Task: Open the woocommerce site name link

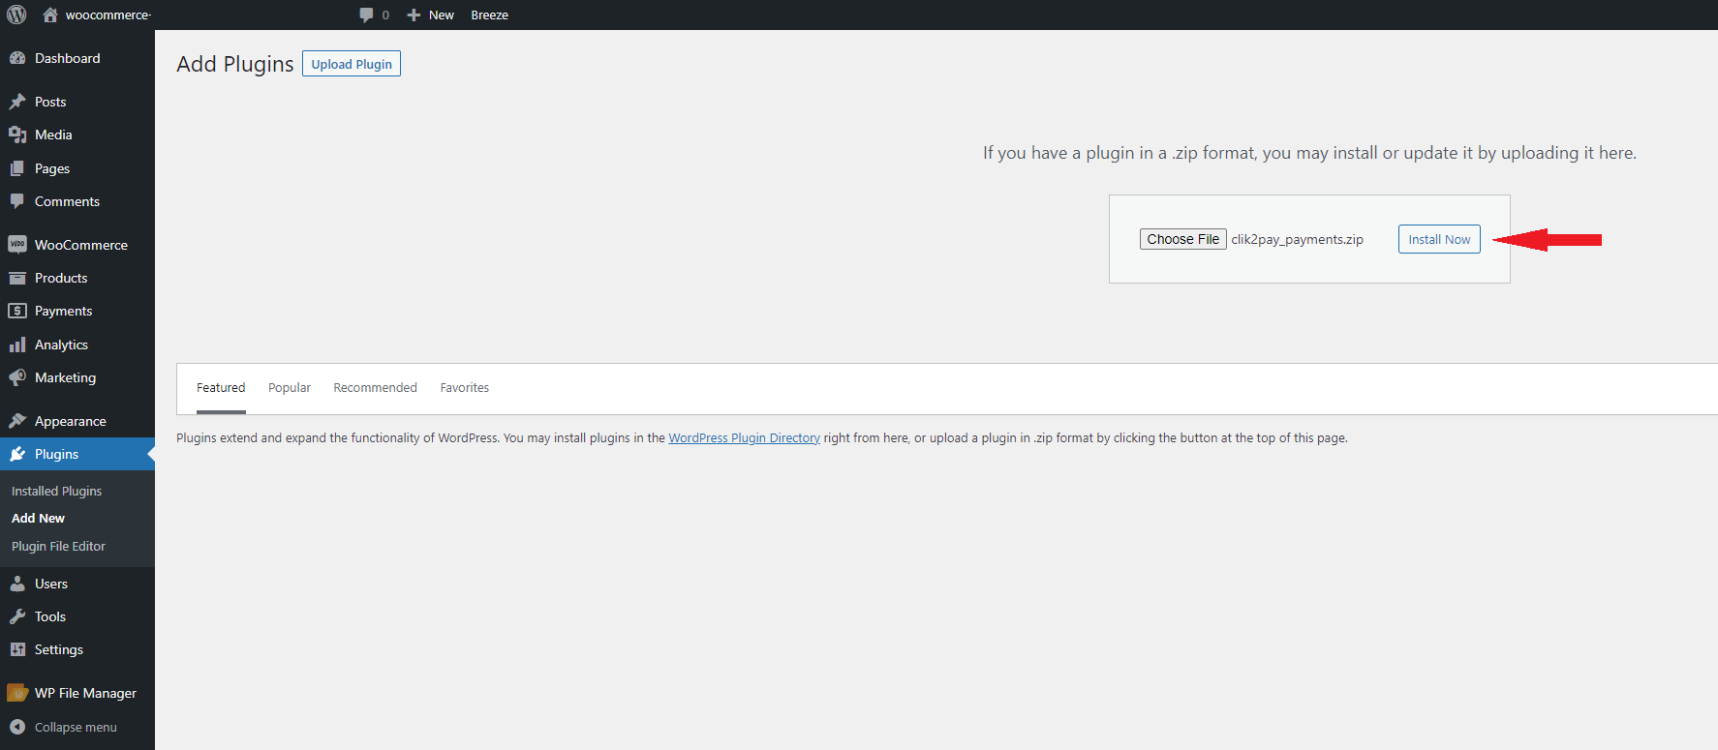Action: [x=108, y=15]
